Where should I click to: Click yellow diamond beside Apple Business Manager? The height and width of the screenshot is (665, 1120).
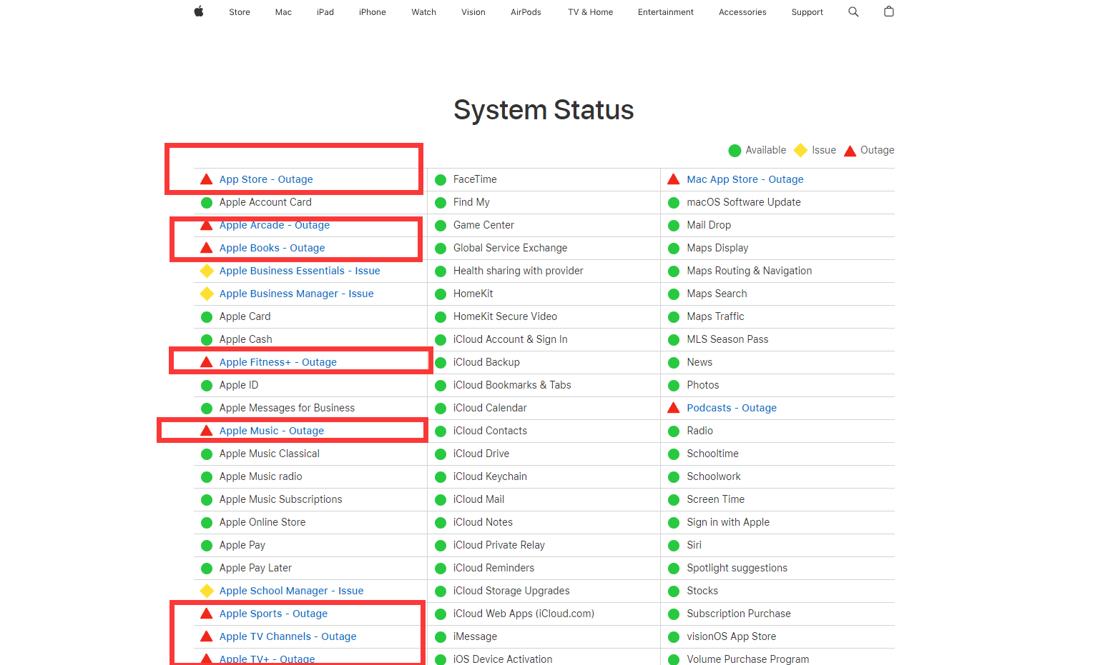(207, 294)
